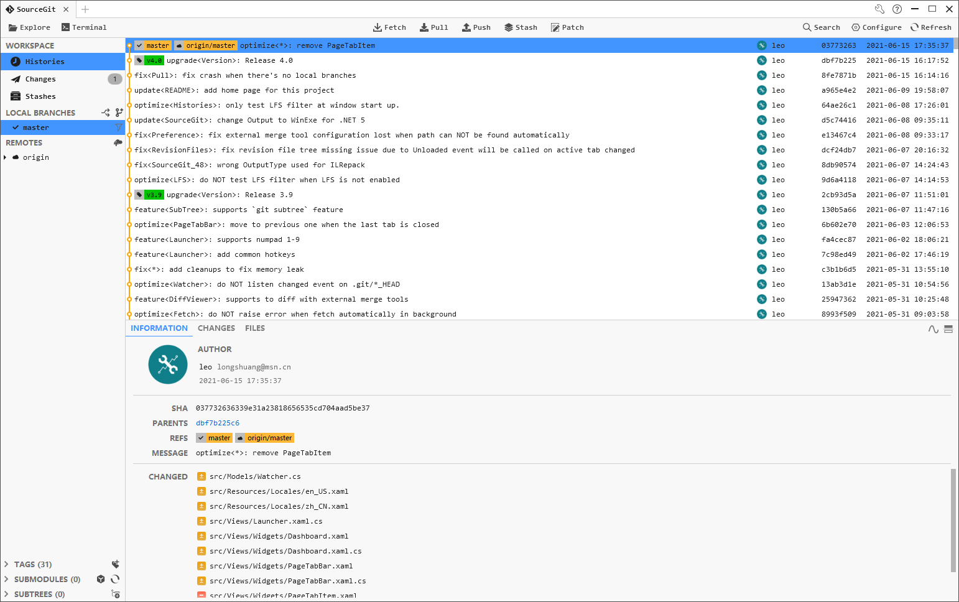
Task: Open changed file src/Views/Launcher.xaml.cs
Action: coord(266,521)
